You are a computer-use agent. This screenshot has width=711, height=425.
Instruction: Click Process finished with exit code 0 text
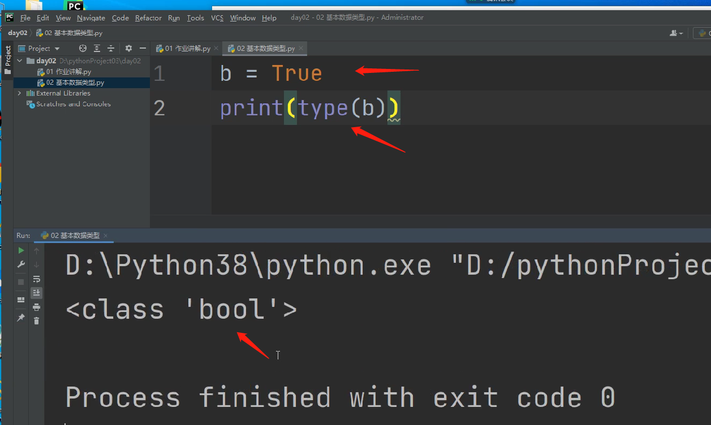[340, 397]
